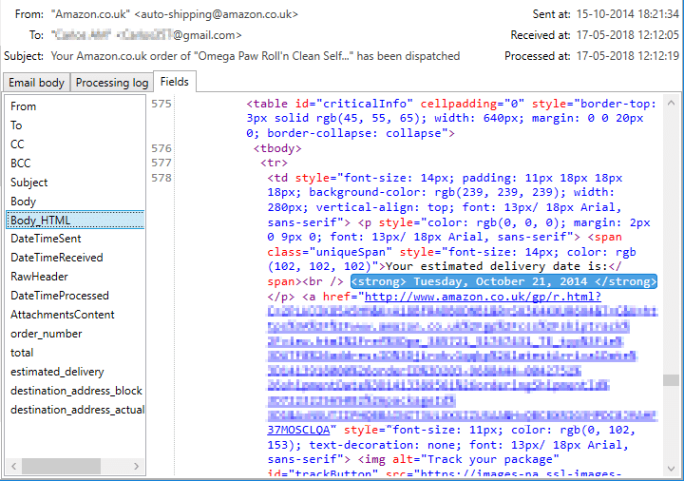Image resolution: width=684 pixels, height=481 pixels.
Task: Click the highlighted strong Tuesday, October 21 text
Action: 503,281
